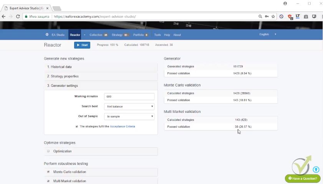This screenshot has height=184, width=323.
Task: Untick the strategies fulfill Acceptance Criteria checkbox
Action: point(77,126)
